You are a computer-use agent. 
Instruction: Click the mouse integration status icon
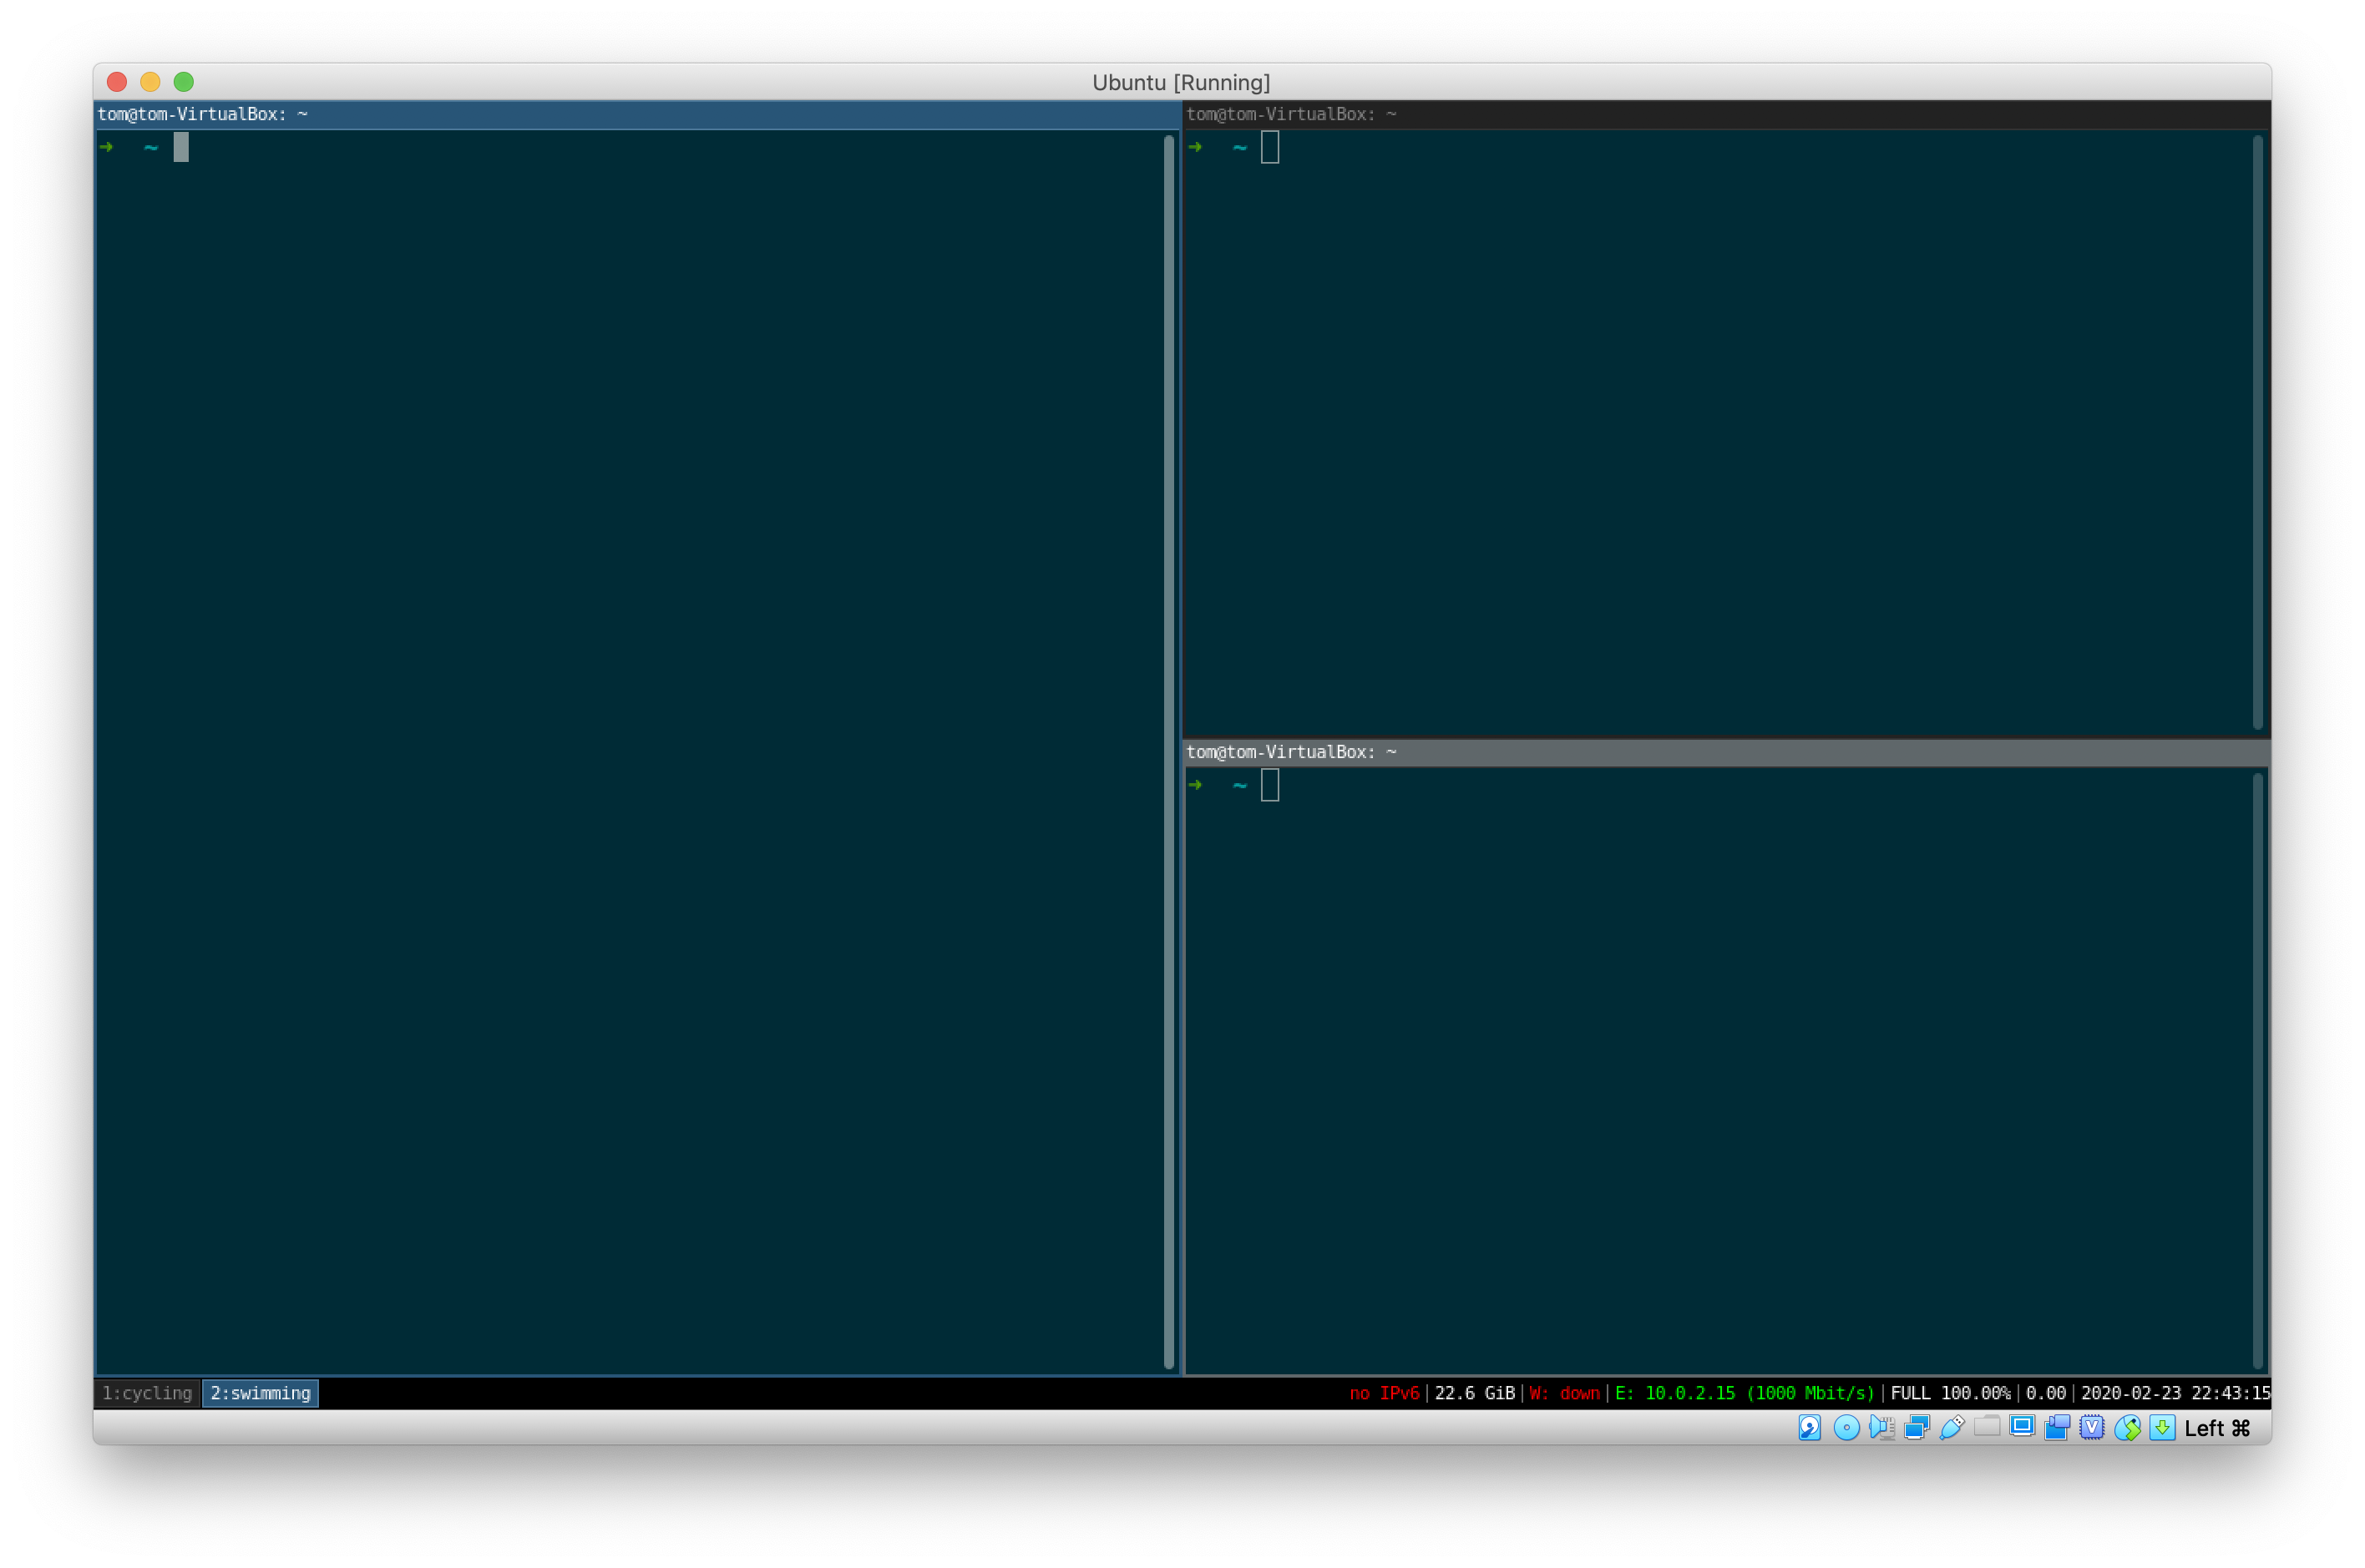[x=2127, y=1428]
